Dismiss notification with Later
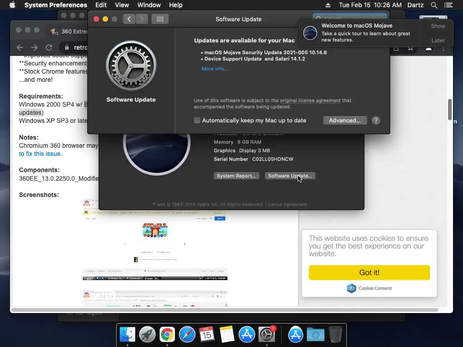The width and height of the screenshot is (463, 347). pos(438,40)
